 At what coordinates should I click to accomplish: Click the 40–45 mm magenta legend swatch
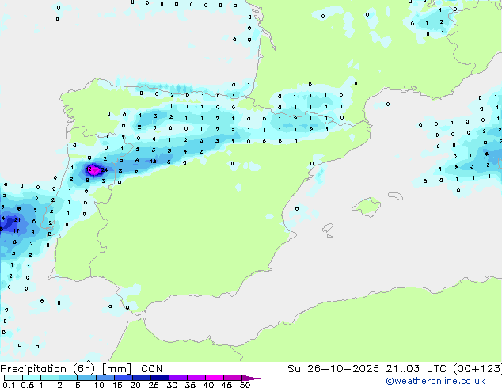pyautogui.click(x=215, y=378)
